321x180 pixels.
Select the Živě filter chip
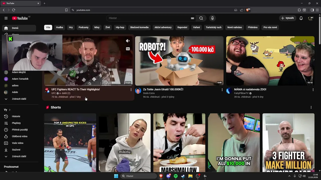[x=108, y=27]
